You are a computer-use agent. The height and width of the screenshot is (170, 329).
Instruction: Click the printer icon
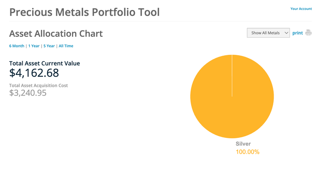click(308, 33)
